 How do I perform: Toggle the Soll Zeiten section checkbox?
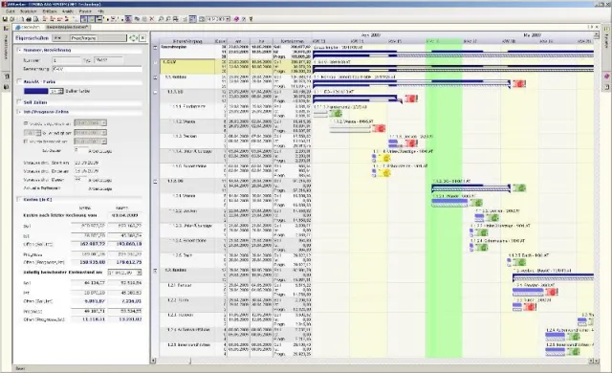click(x=19, y=101)
